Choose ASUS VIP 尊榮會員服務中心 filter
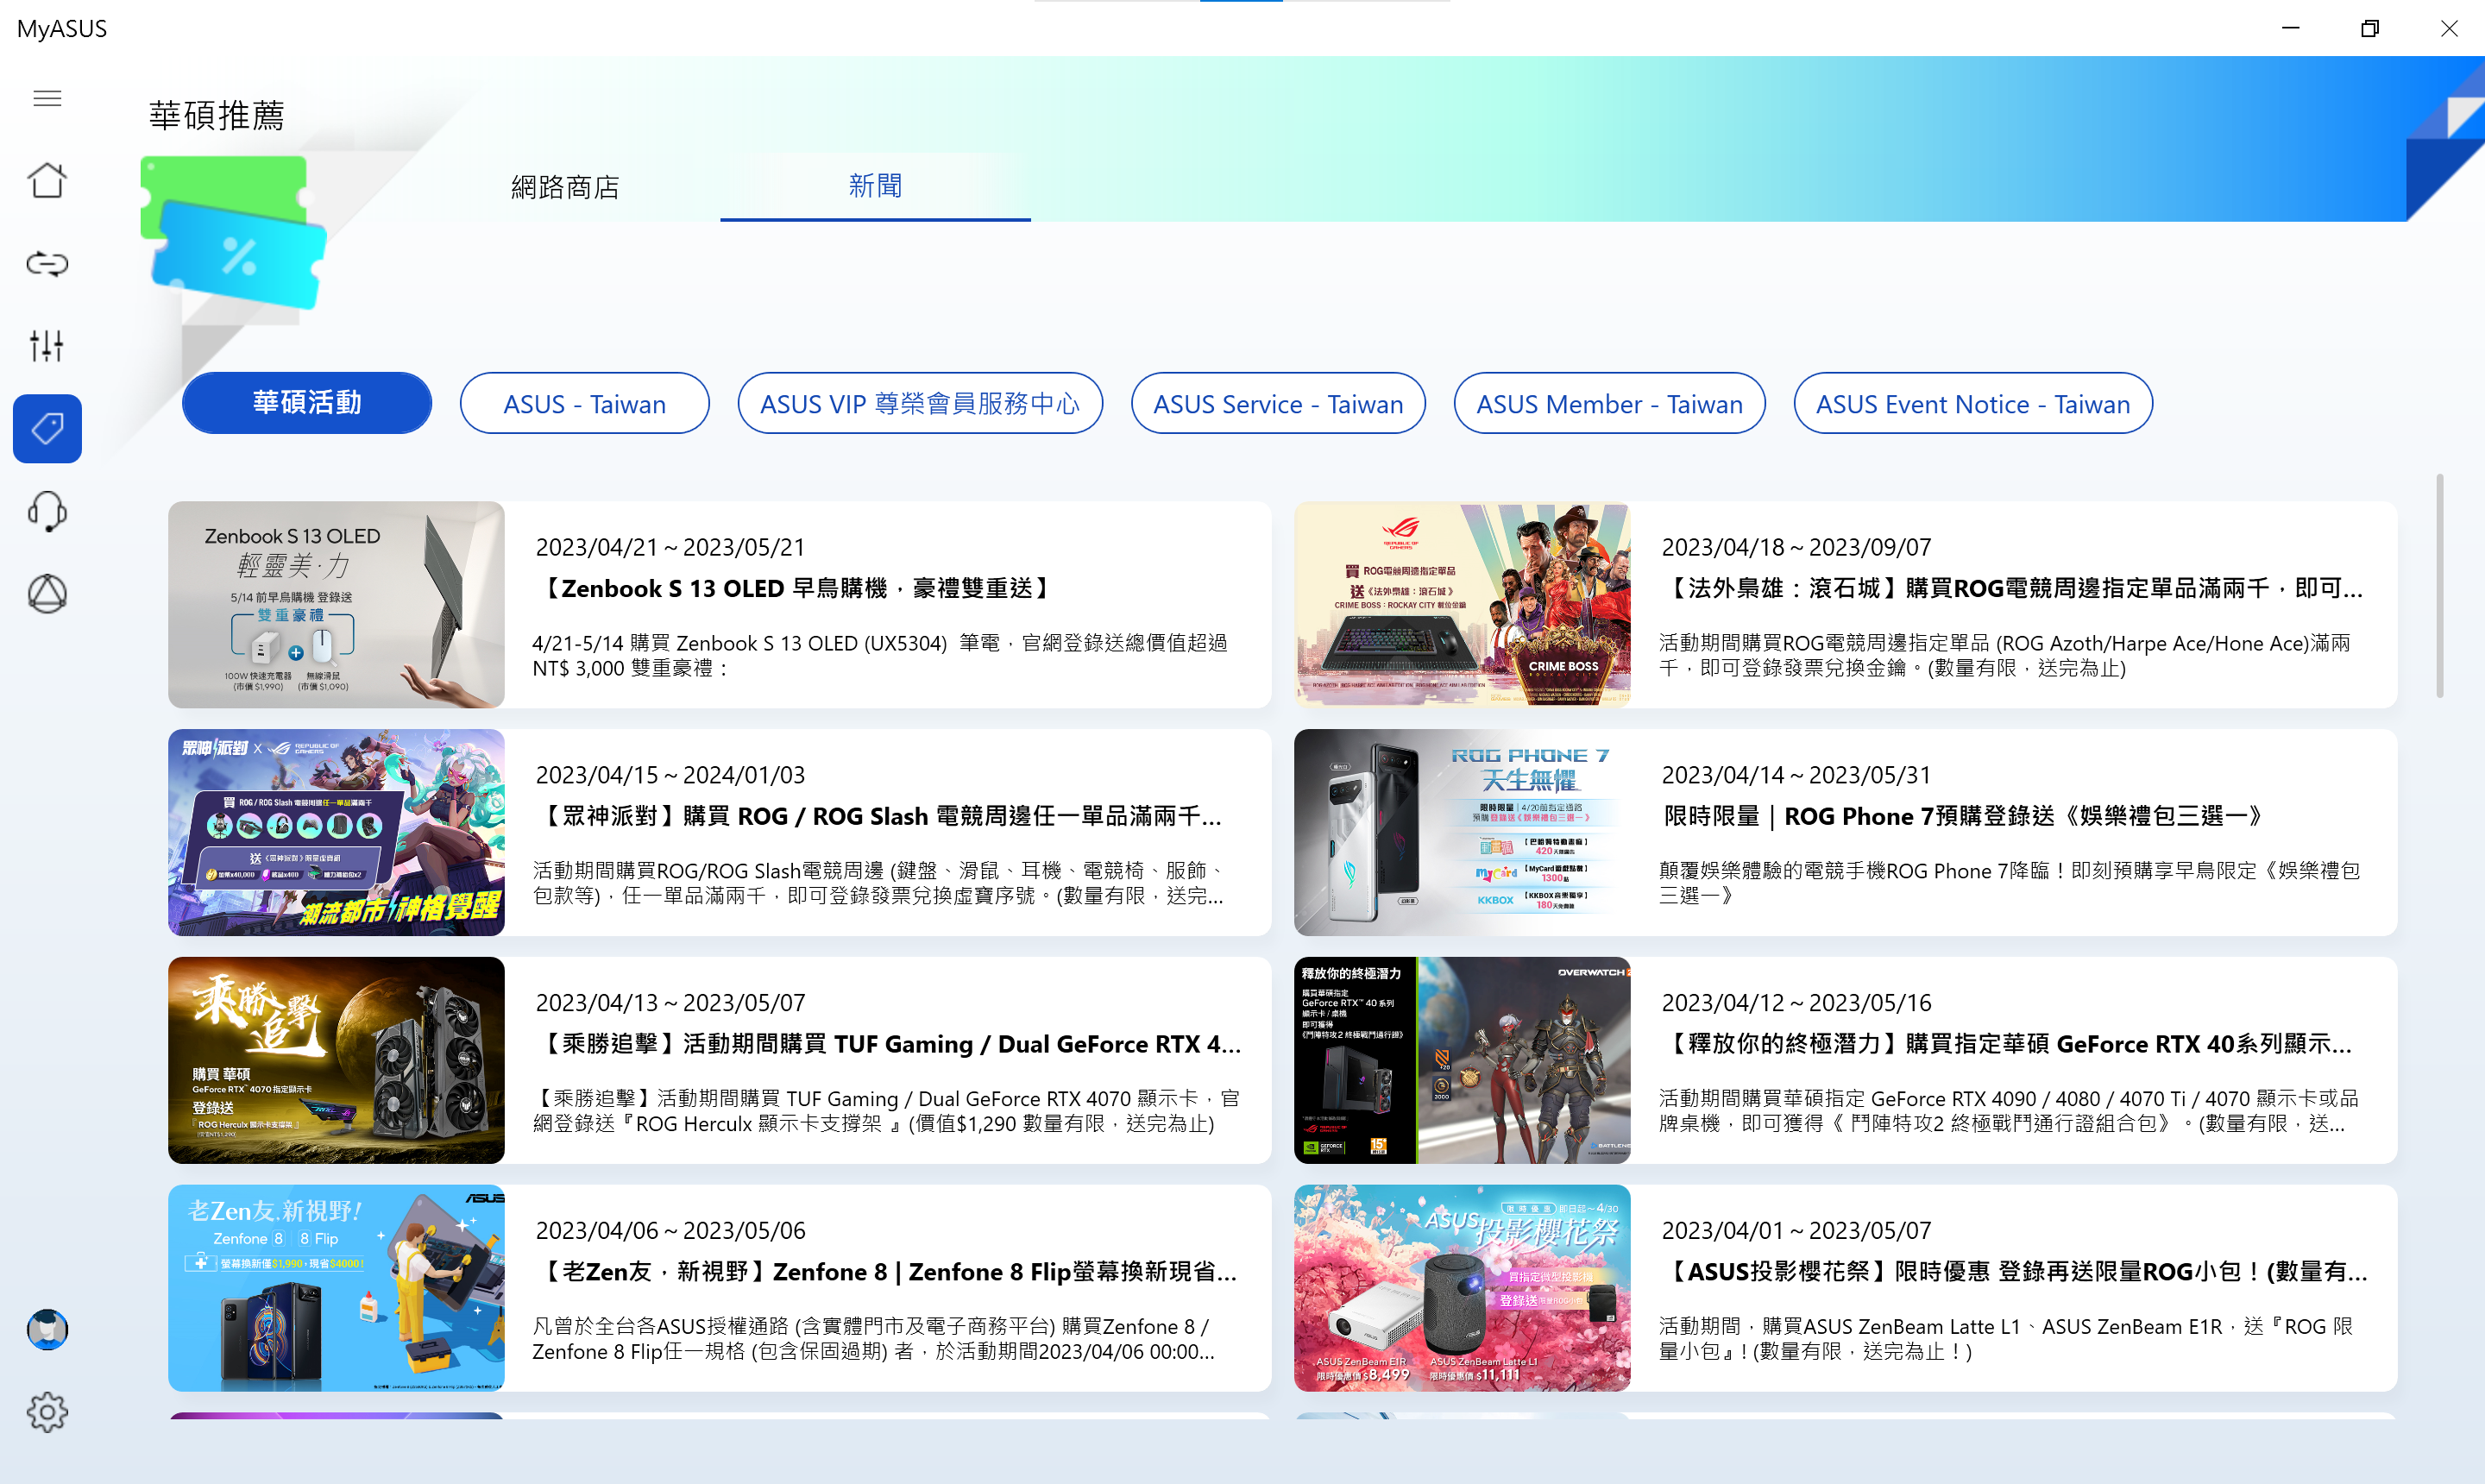The height and width of the screenshot is (1484, 2485). [x=920, y=403]
